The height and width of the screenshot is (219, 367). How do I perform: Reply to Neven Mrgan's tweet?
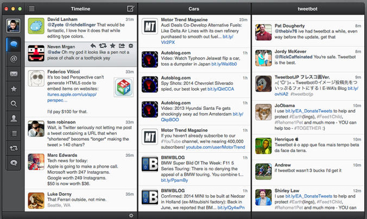[93, 46]
